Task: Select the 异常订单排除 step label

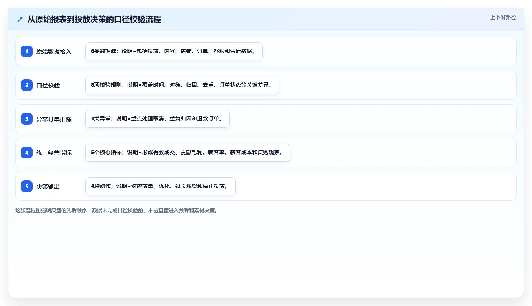Action: click(54, 119)
